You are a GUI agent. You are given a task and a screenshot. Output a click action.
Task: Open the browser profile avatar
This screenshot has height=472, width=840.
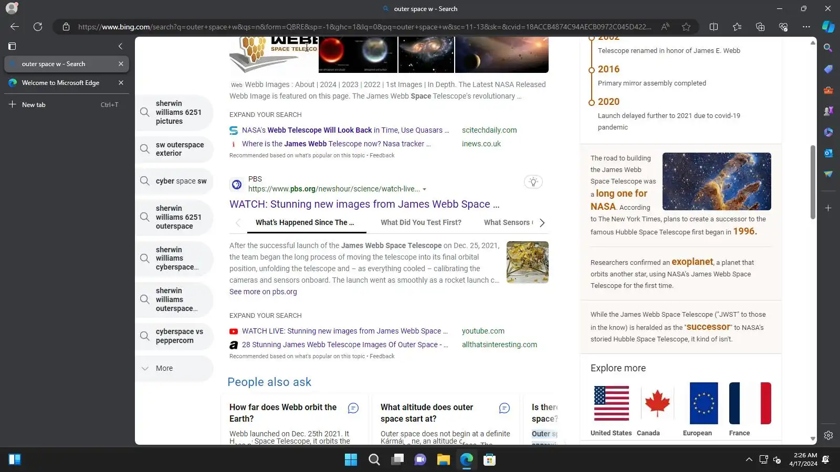point(12,8)
